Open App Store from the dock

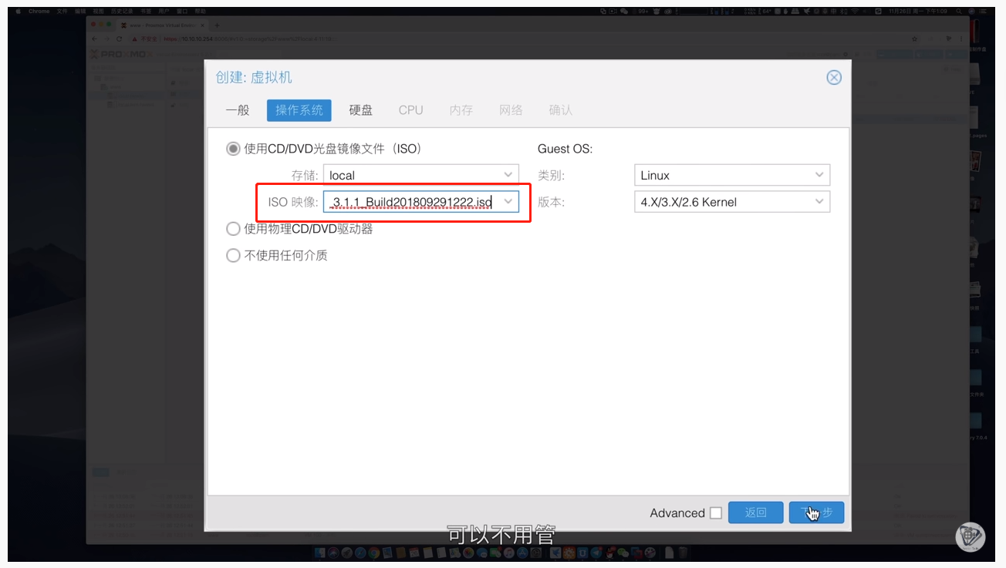point(522,553)
